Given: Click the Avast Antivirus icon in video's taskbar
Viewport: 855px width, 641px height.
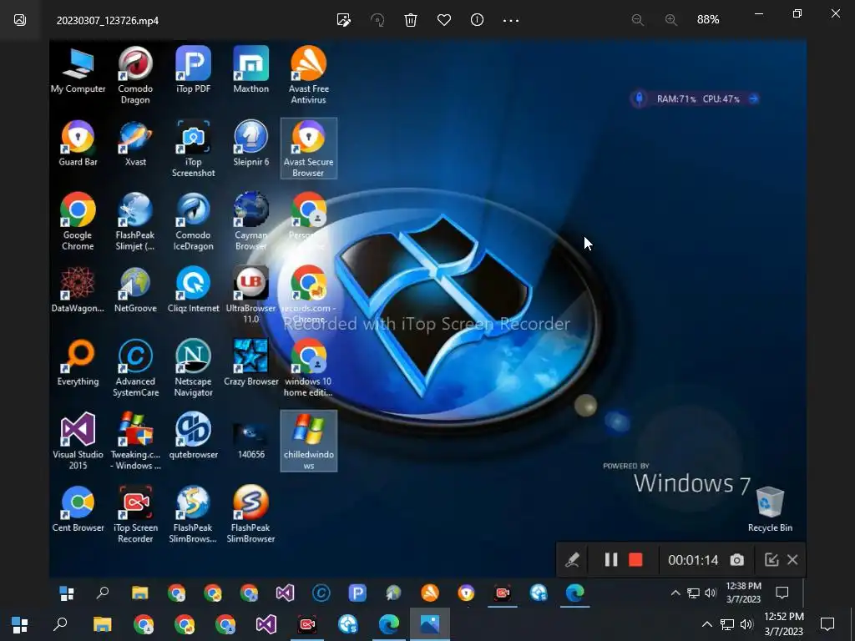Looking at the screenshot, I should click(430, 593).
